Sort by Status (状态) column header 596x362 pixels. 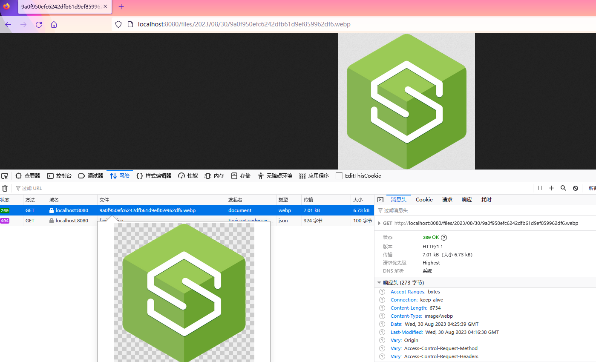(x=12, y=200)
